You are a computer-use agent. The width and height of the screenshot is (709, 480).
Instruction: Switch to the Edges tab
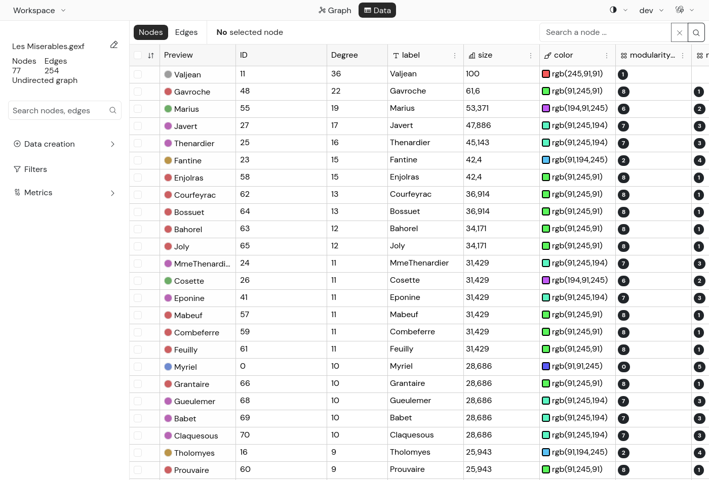tap(186, 32)
